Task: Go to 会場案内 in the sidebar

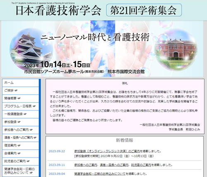Action: pos(21,153)
